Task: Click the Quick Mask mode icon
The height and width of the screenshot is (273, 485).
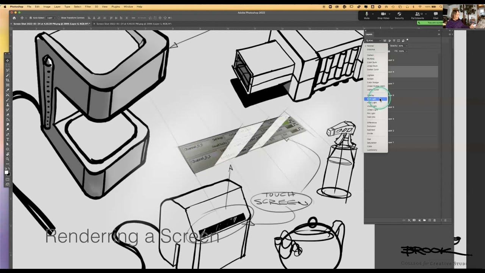Action: [x=8, y=179]
